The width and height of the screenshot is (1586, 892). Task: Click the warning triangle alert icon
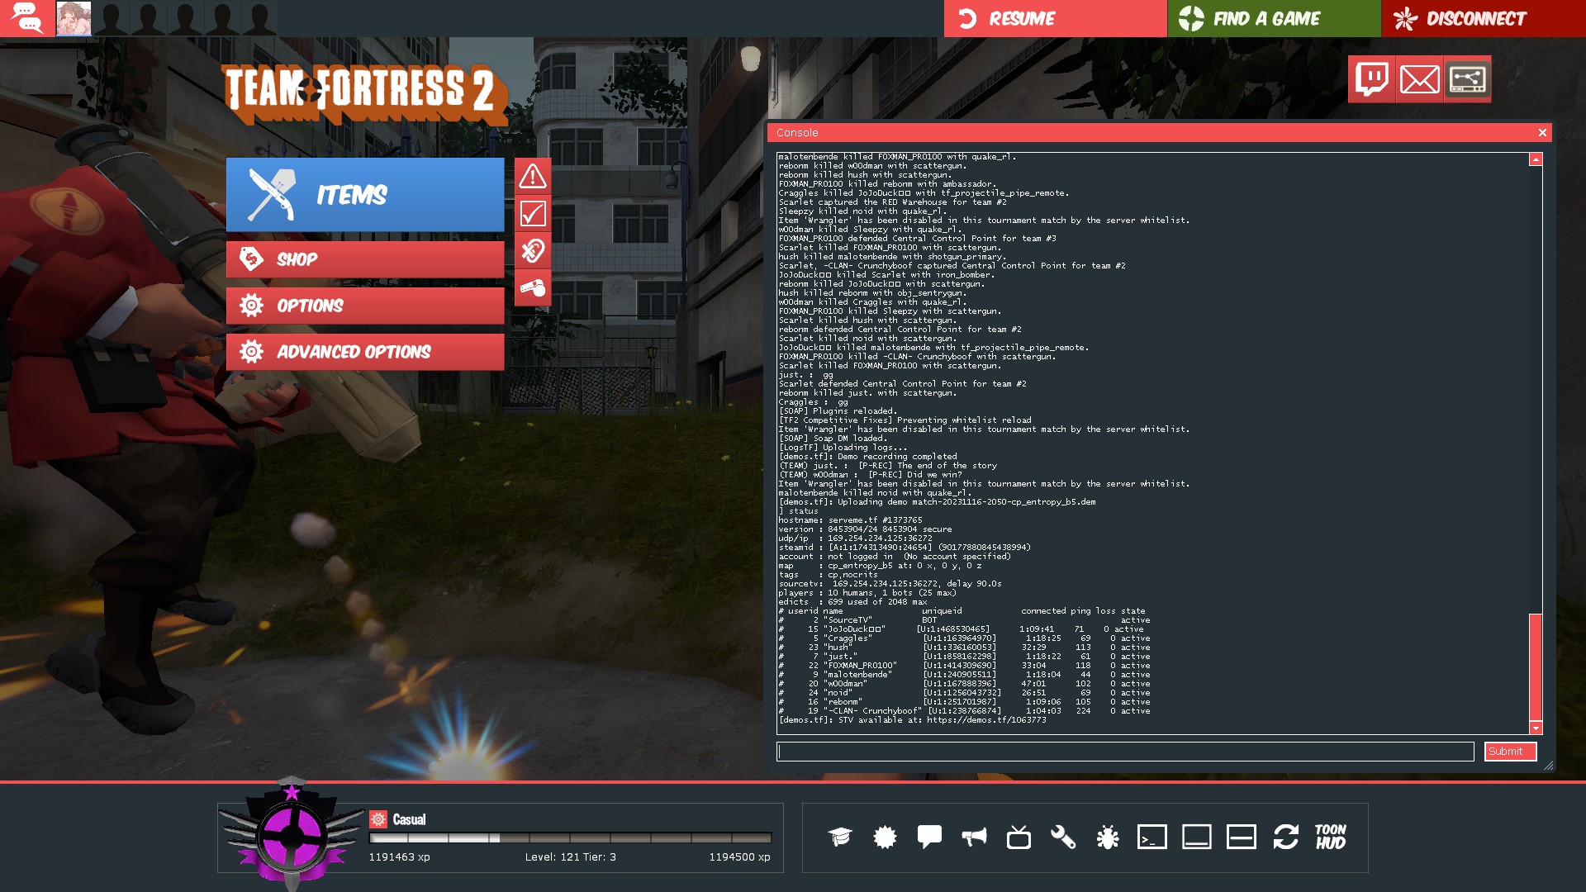(533, 176)
